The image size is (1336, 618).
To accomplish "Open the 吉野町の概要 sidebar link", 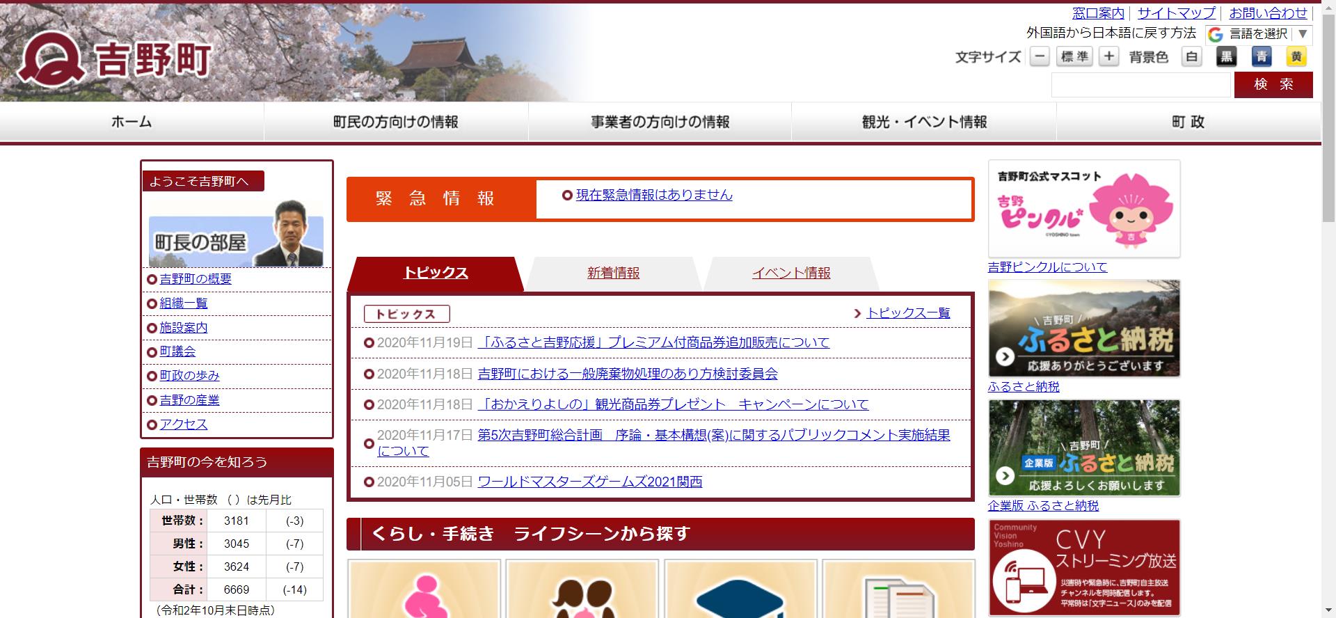I will tap(196, 279).
